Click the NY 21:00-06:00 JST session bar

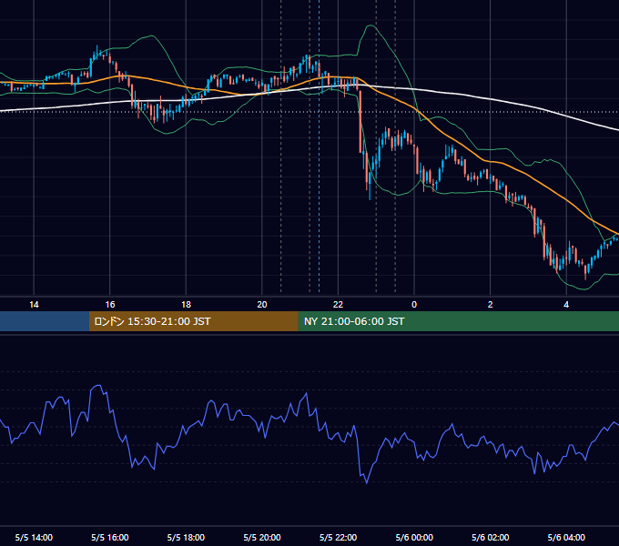(458, 321)
